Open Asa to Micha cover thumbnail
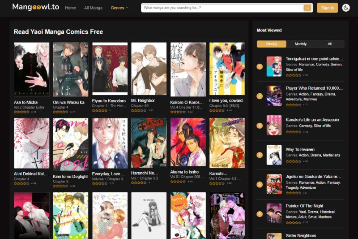This screenshot has height=239, width=358. click(32, 70)
